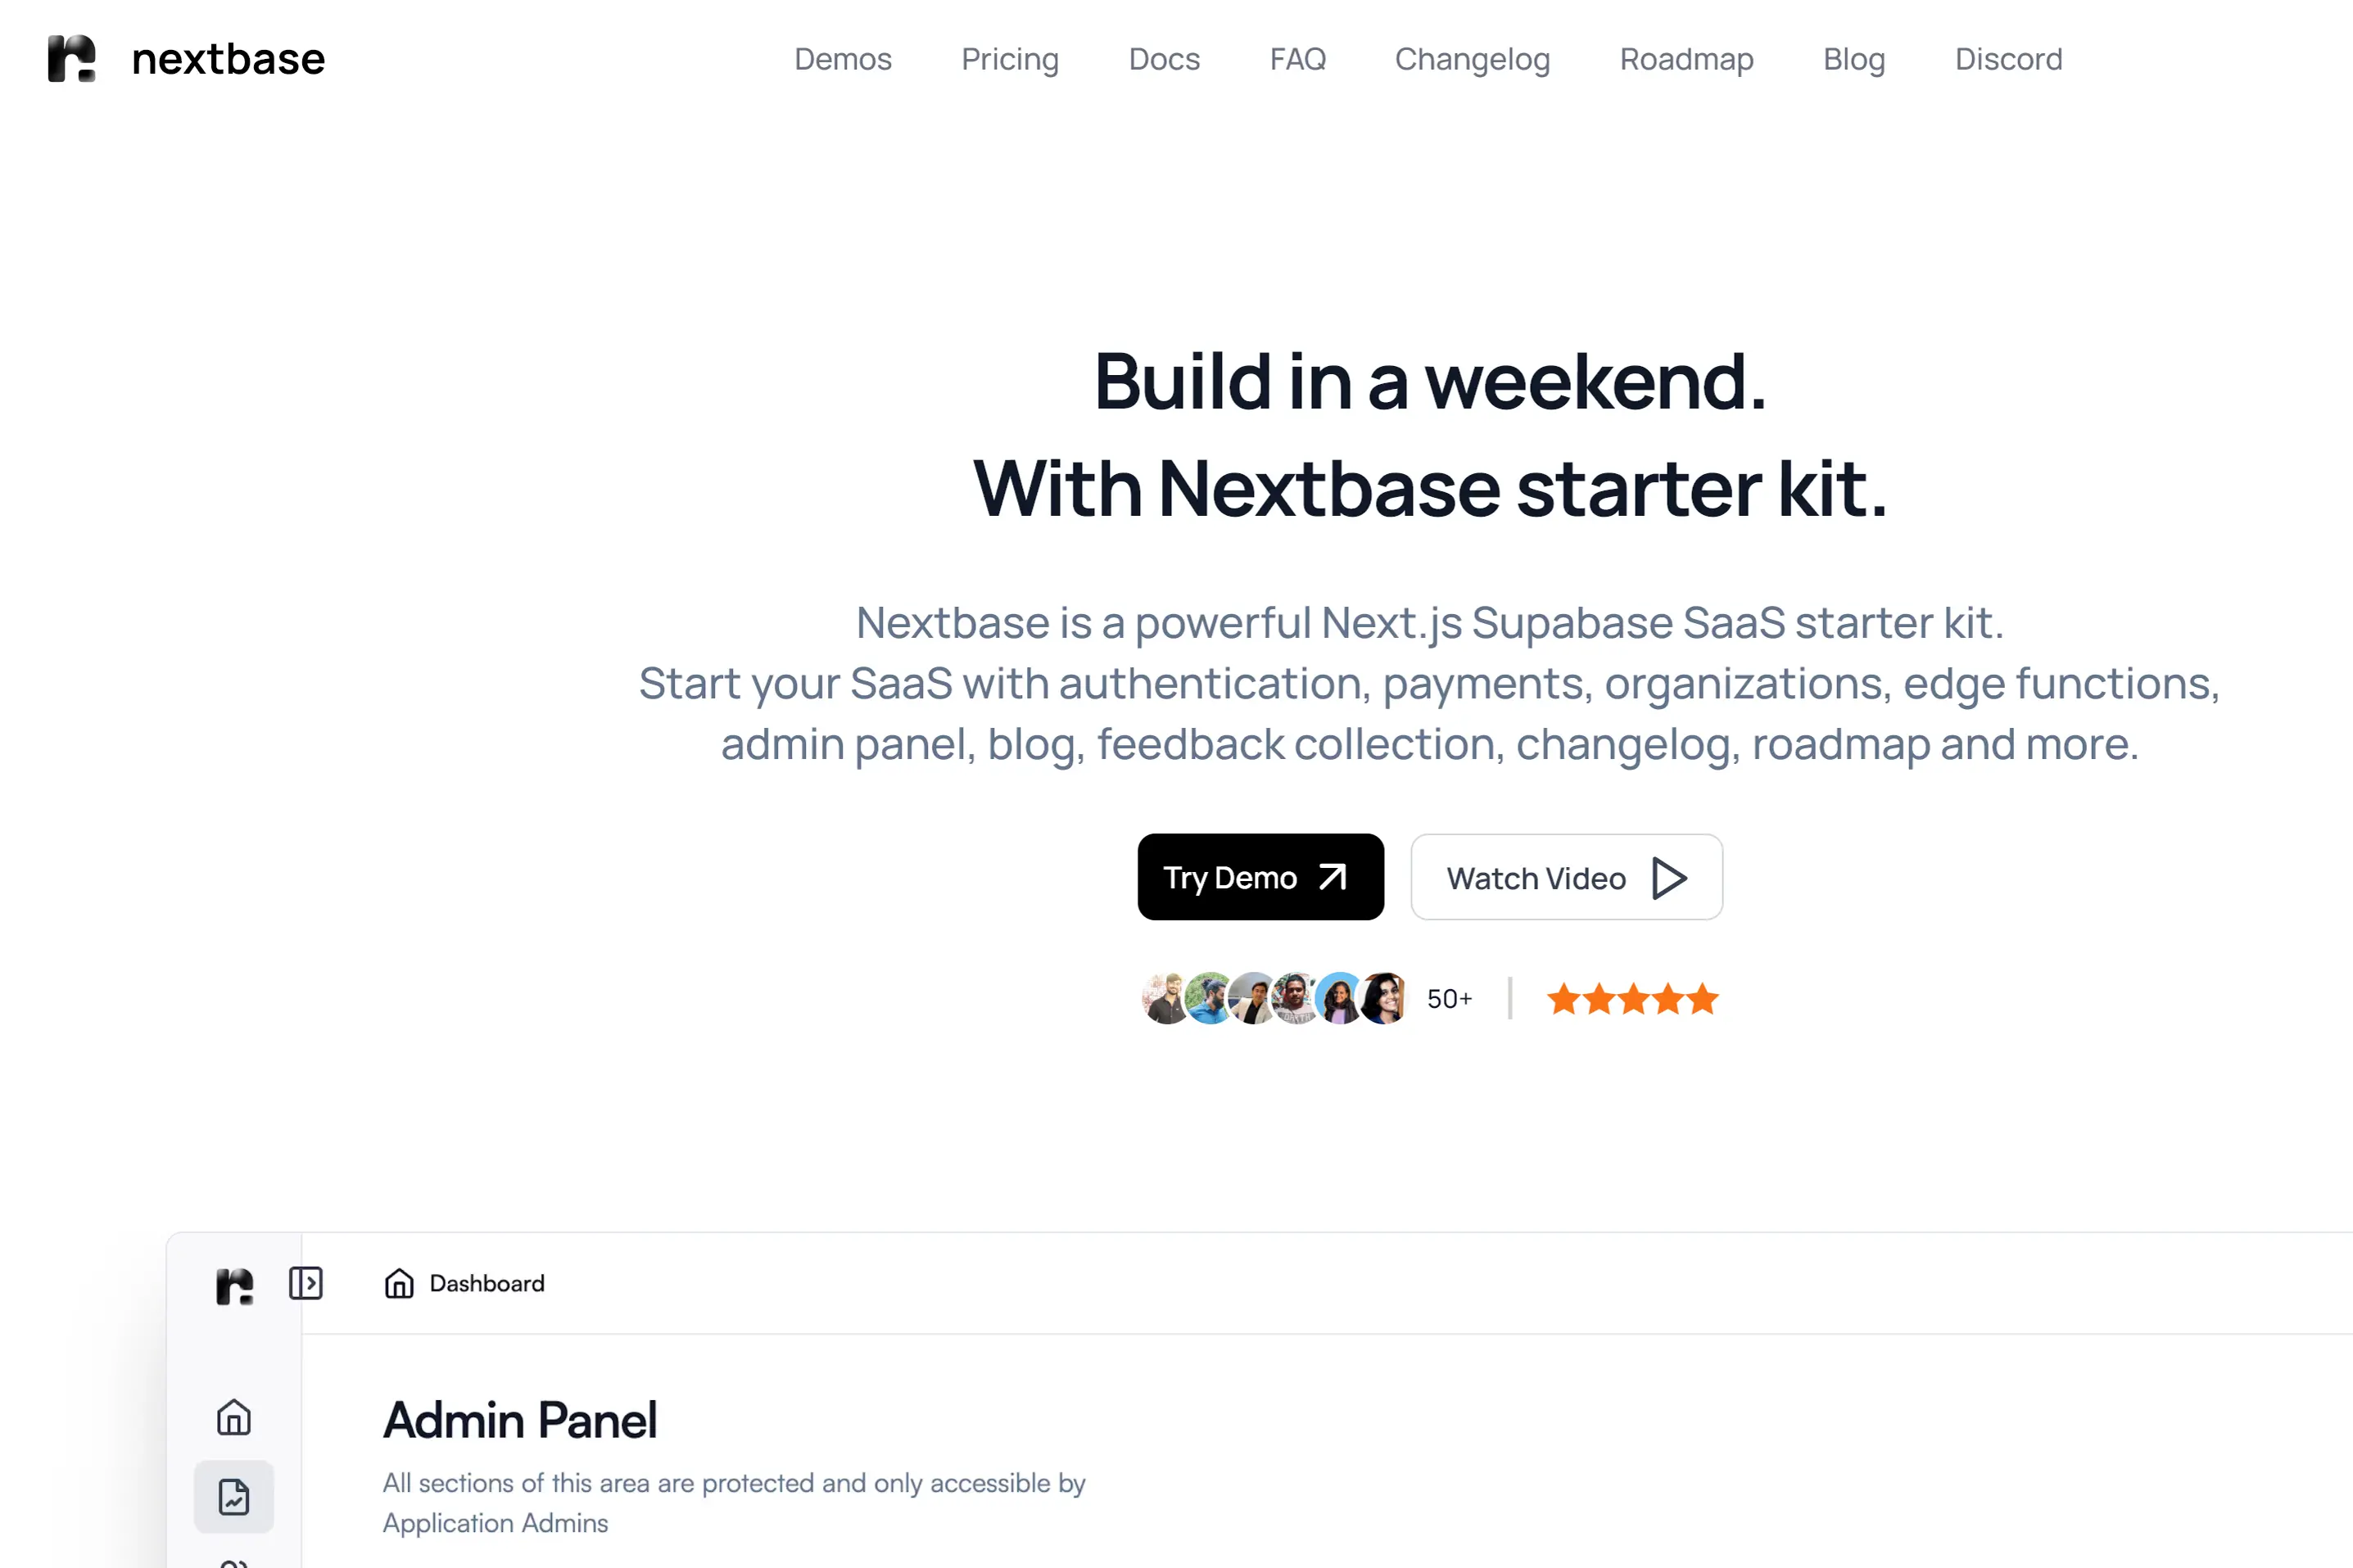The image size is (2353, 1568).
Task: Navigate to the FAQ section
Action: 1298,59
